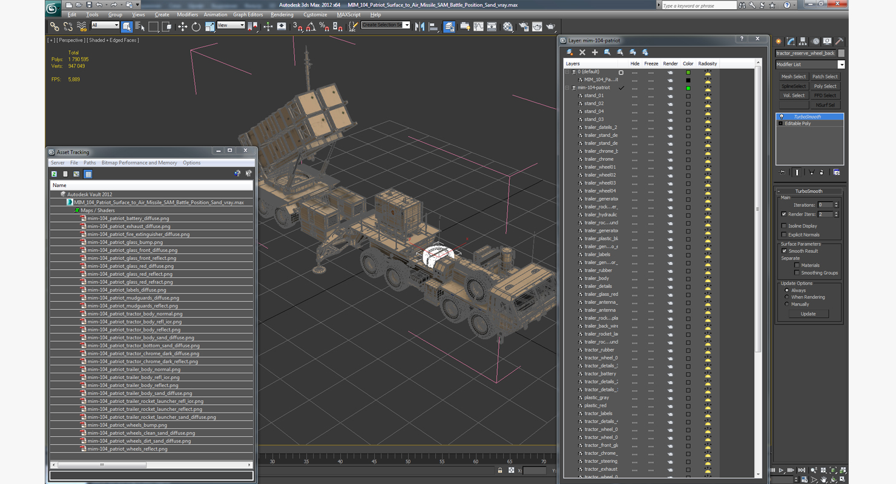The height and width of the screenshot is (484, 896).
Task: Increase Iterations spinner value
Action: pyautogui.click(x=837, y=203)
